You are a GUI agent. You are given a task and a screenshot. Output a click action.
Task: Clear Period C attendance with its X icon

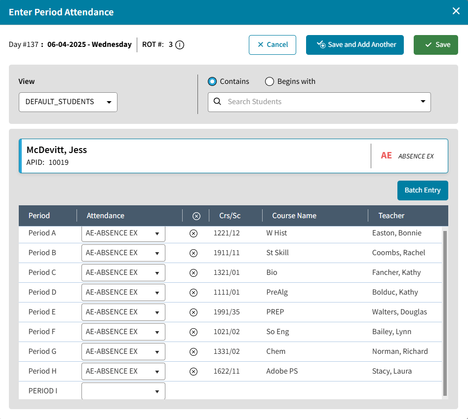pyautogui.click(x=194, y=273)
